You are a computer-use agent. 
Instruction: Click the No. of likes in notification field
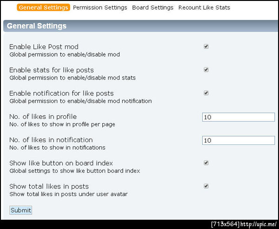tap(238, 140)
